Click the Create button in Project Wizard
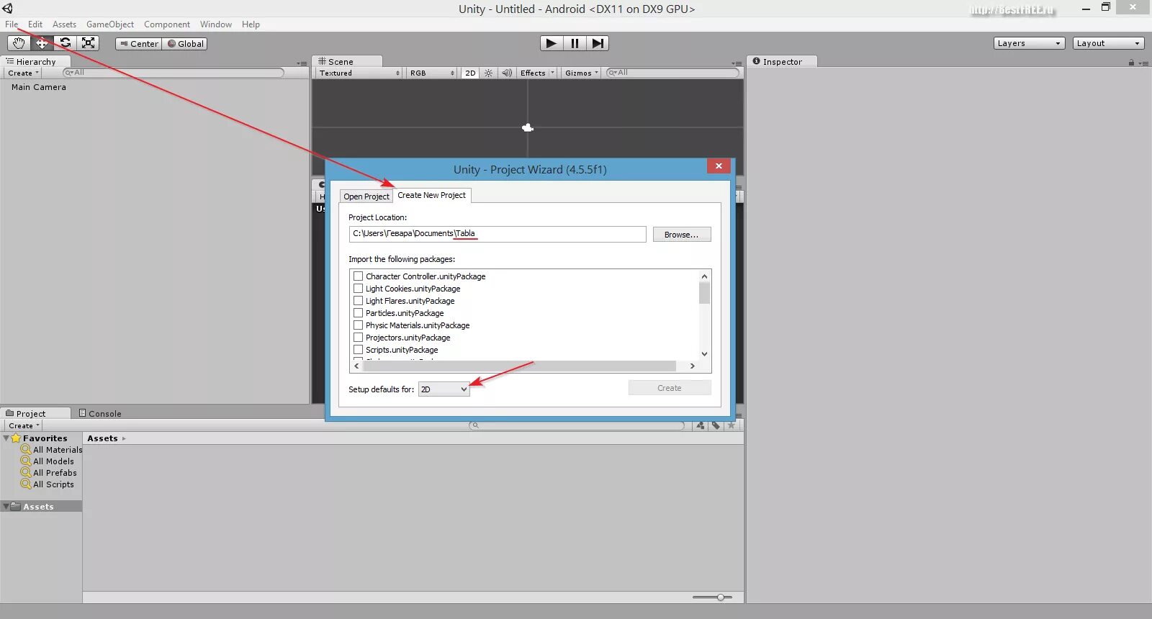The width and height of the screenshot is (1152, 619). [x=670, y=388]
